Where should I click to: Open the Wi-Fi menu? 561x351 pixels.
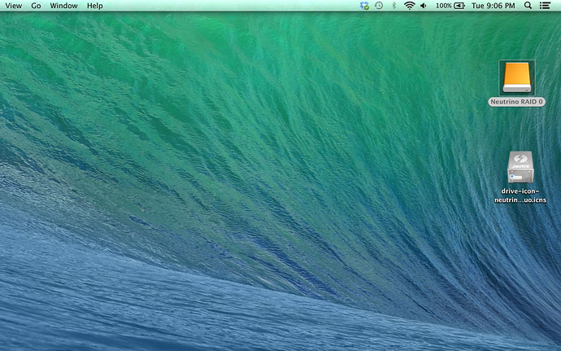[x=409, y=6]
